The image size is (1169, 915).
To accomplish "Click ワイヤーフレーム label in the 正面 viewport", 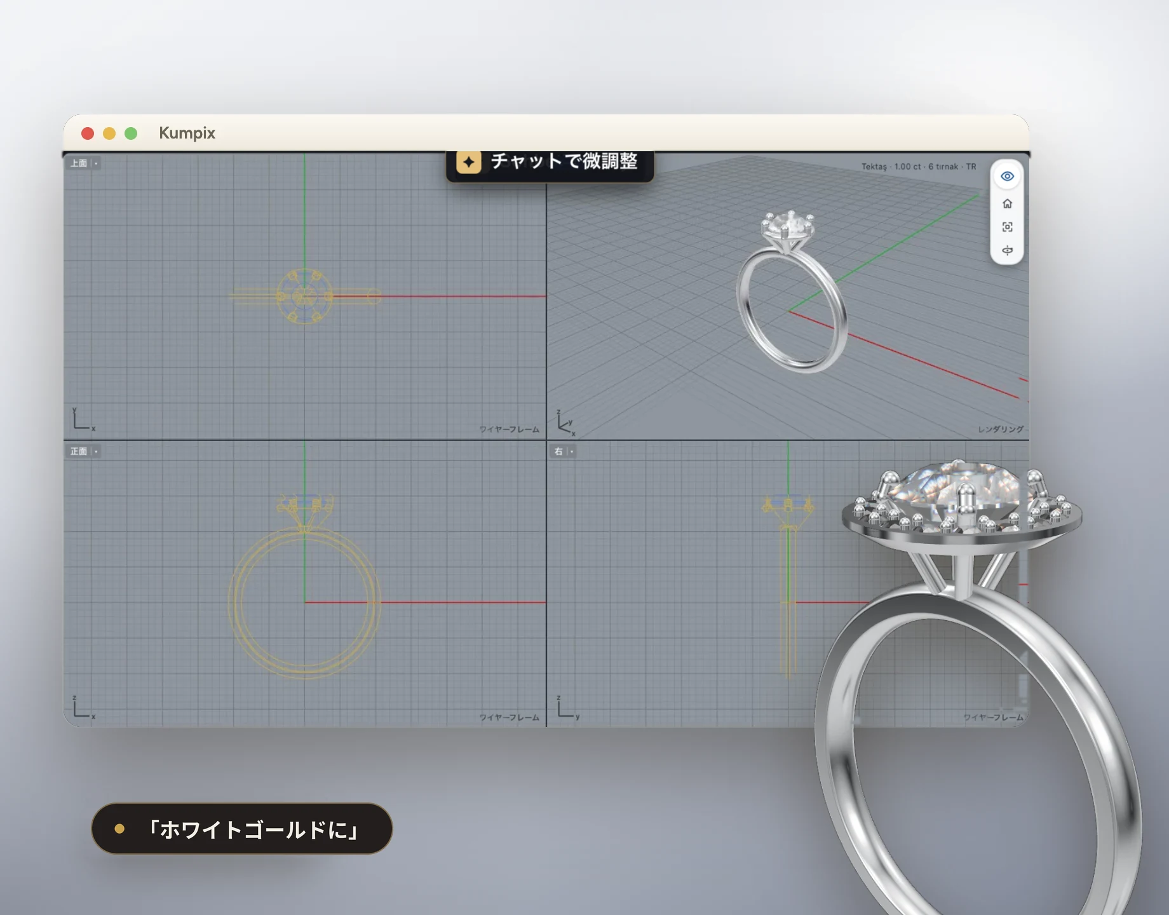I will (510, 717).
